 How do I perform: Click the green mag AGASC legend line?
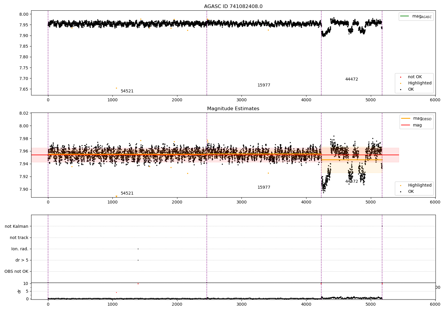(404, 16)
